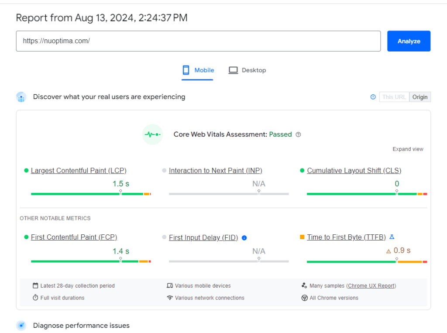
Task: Click the Latest 28-day collection period text
Action: point(78,286)
